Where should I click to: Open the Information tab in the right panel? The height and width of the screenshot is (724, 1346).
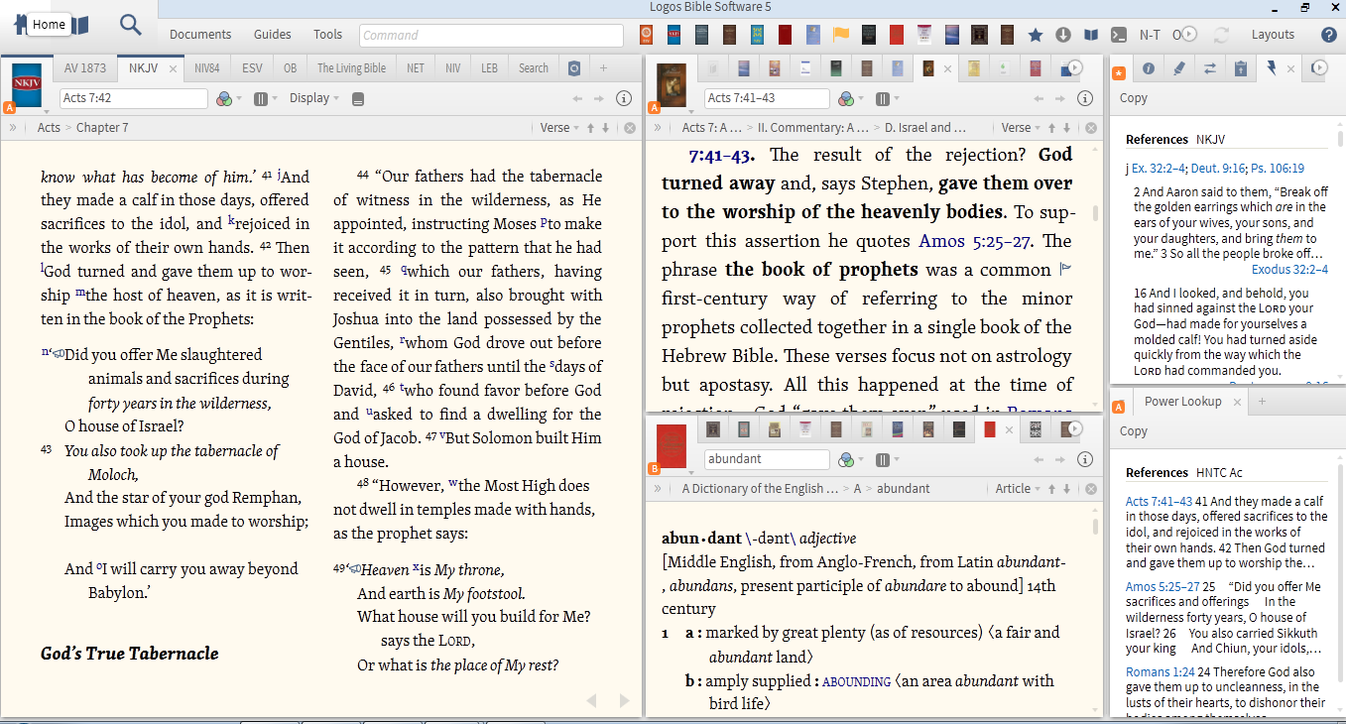(x=1149, y=68)
